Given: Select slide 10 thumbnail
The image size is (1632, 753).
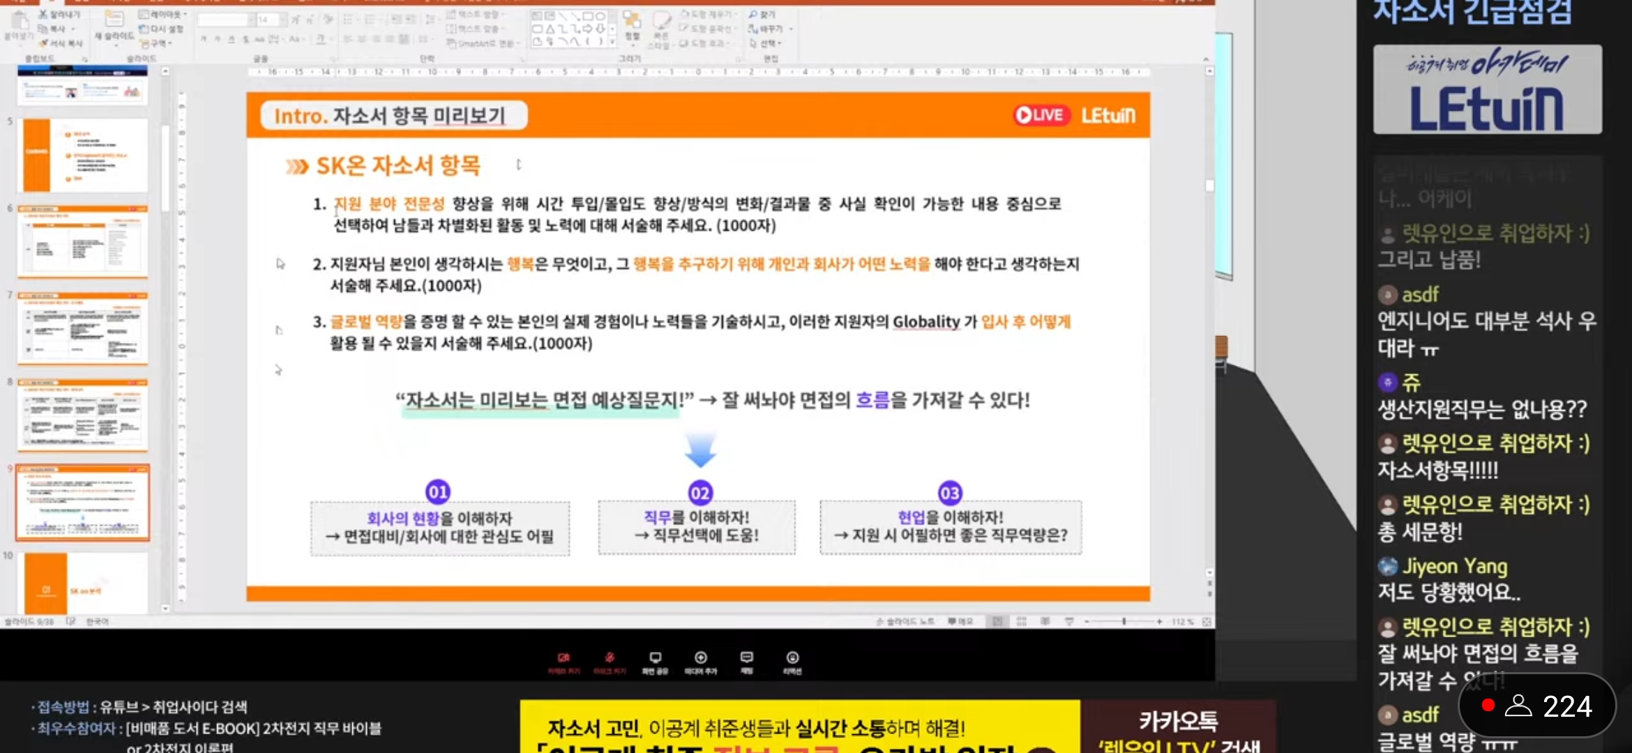Looking at the screenshot, I should click(84, 582).
